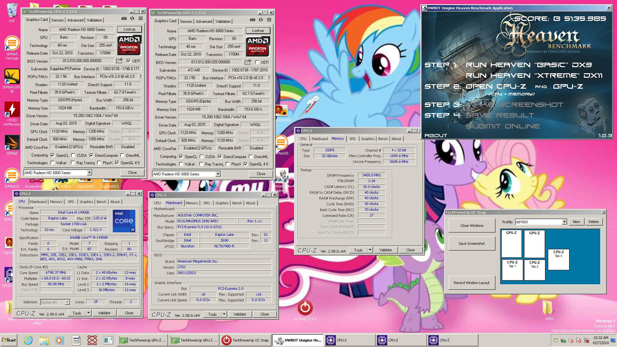Click Lookup button in right GPU-Z
617x347 pixels.
coord(258,31)
